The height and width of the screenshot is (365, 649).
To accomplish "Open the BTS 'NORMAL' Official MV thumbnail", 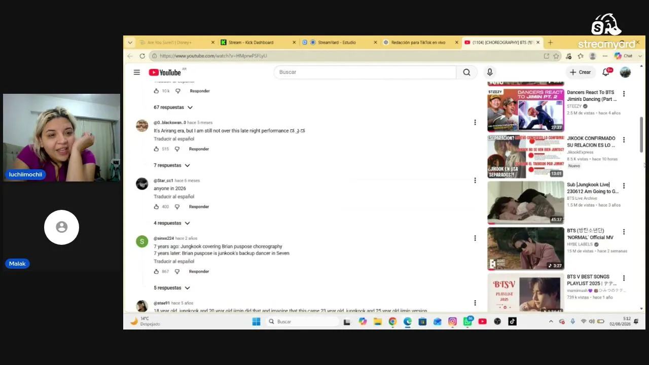I will [x=525, y=248].
